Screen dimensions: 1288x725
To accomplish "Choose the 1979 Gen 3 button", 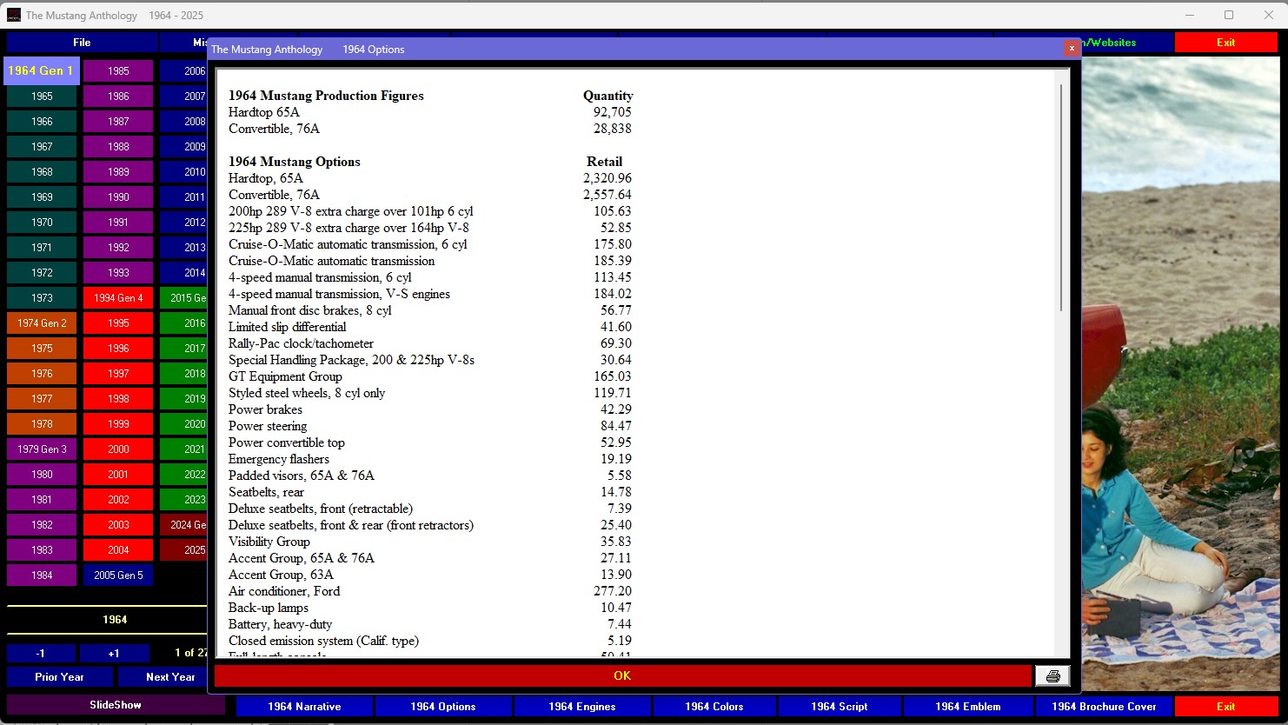I will click(42, 449).
